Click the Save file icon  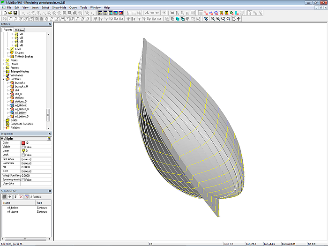click(x=15, y=13)
